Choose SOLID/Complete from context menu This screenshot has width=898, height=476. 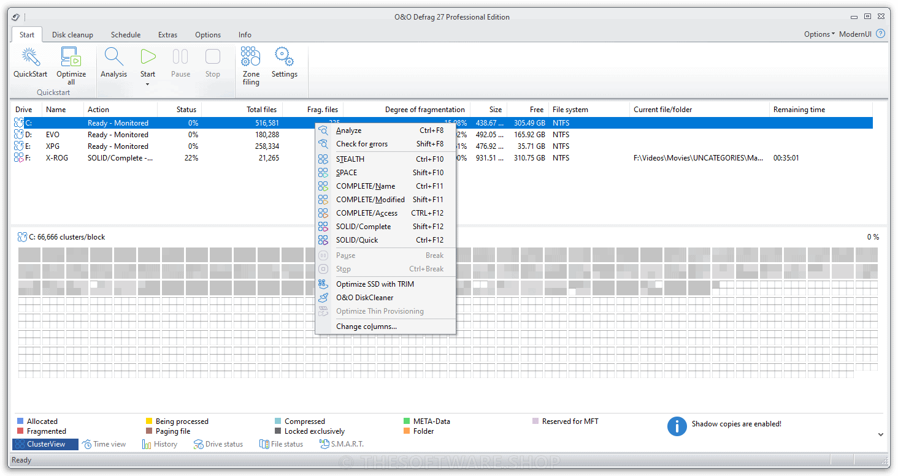pyautogui.click(x=385, y=227)
